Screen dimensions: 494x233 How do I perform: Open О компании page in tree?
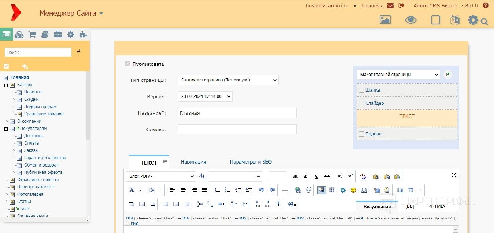[x=29, y=121]
